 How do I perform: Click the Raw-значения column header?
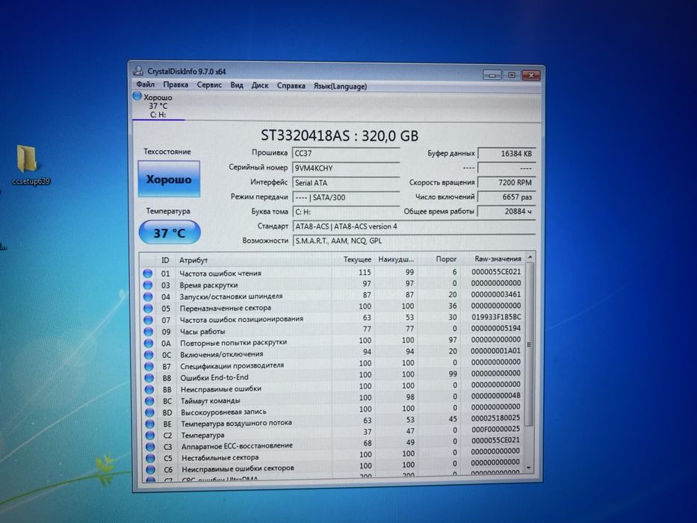[x=498, y=259]
